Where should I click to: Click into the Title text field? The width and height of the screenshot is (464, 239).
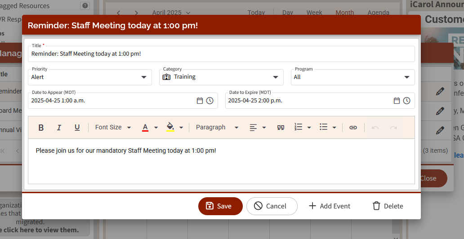coord(220,54)
